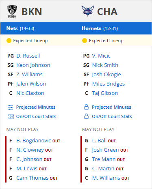The height and width of the screenshot is (189, 152).
Task: Select Nic Claxton in the Nets lineup
Action: point(30,93)
